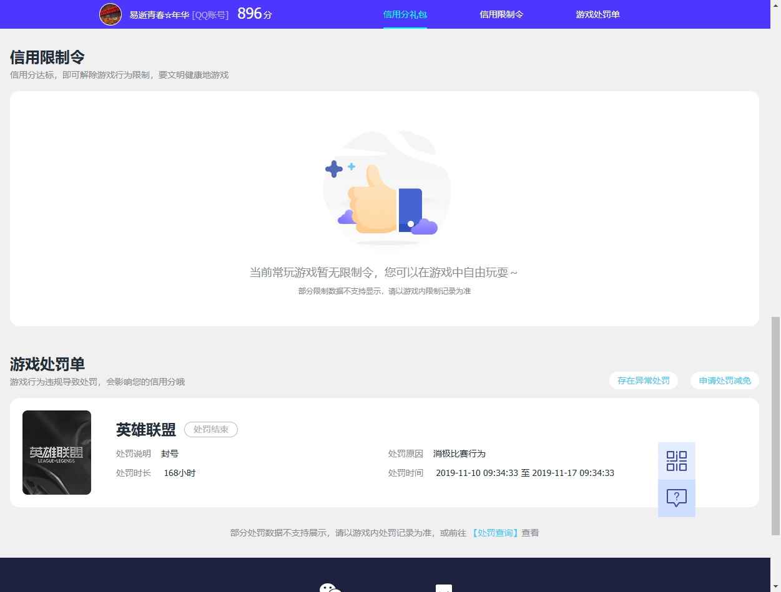The height and width of the screenshot is (592, 781).
Task: Click the 申请处罚减免 button
Action: tap(725, 381)
